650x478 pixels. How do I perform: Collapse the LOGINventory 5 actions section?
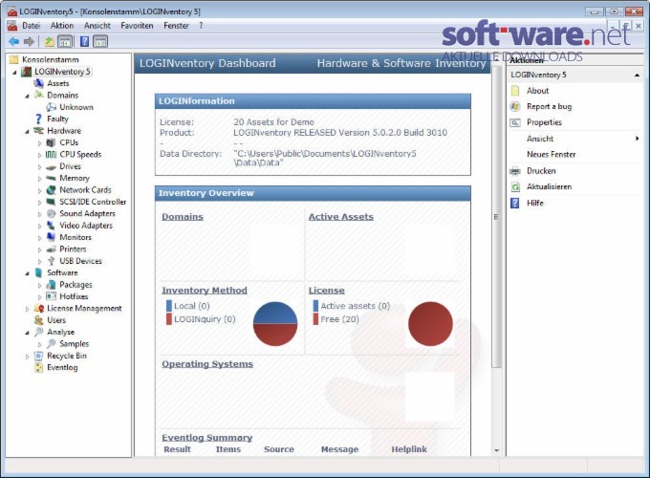(x=637, y=75)
